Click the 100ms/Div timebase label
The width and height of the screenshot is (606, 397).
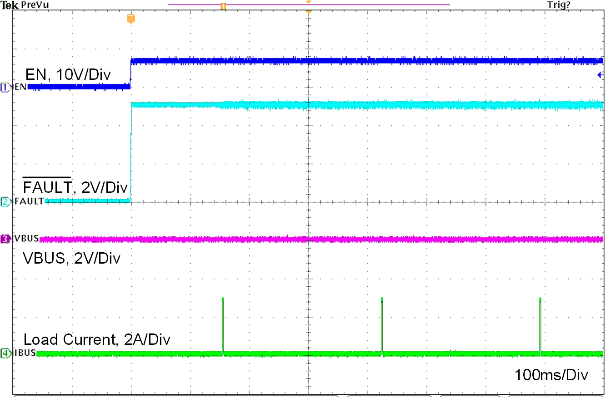pyautogui.click(x=551, y=375)
